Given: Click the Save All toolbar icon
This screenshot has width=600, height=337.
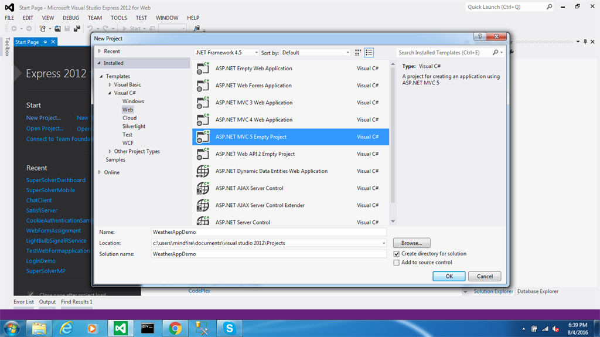Looking at the screenshot, I should click(77, 28).
